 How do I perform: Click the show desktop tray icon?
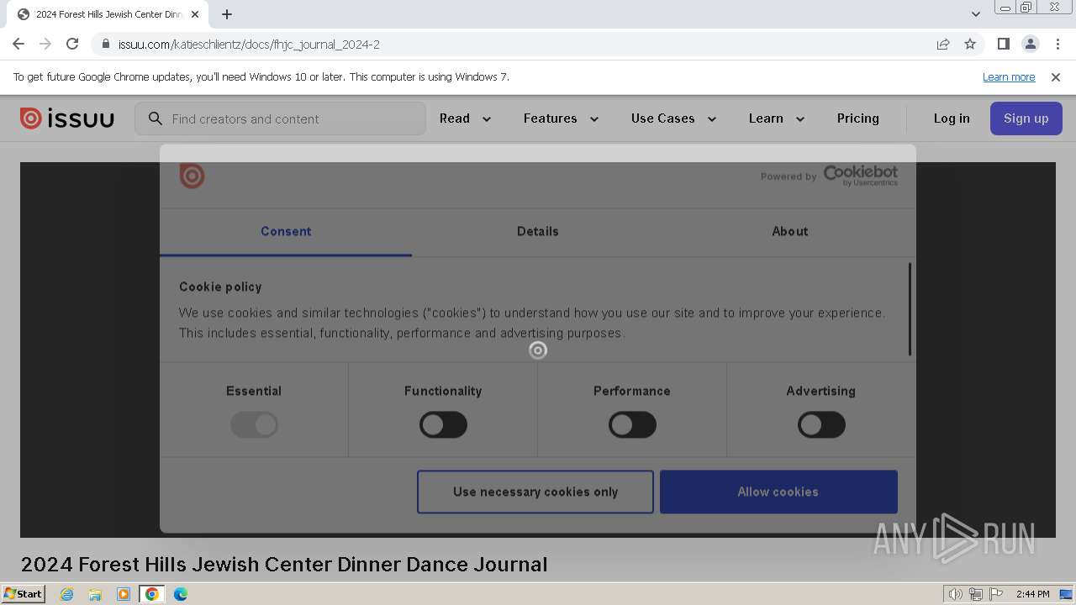[x=1066, y=594]
